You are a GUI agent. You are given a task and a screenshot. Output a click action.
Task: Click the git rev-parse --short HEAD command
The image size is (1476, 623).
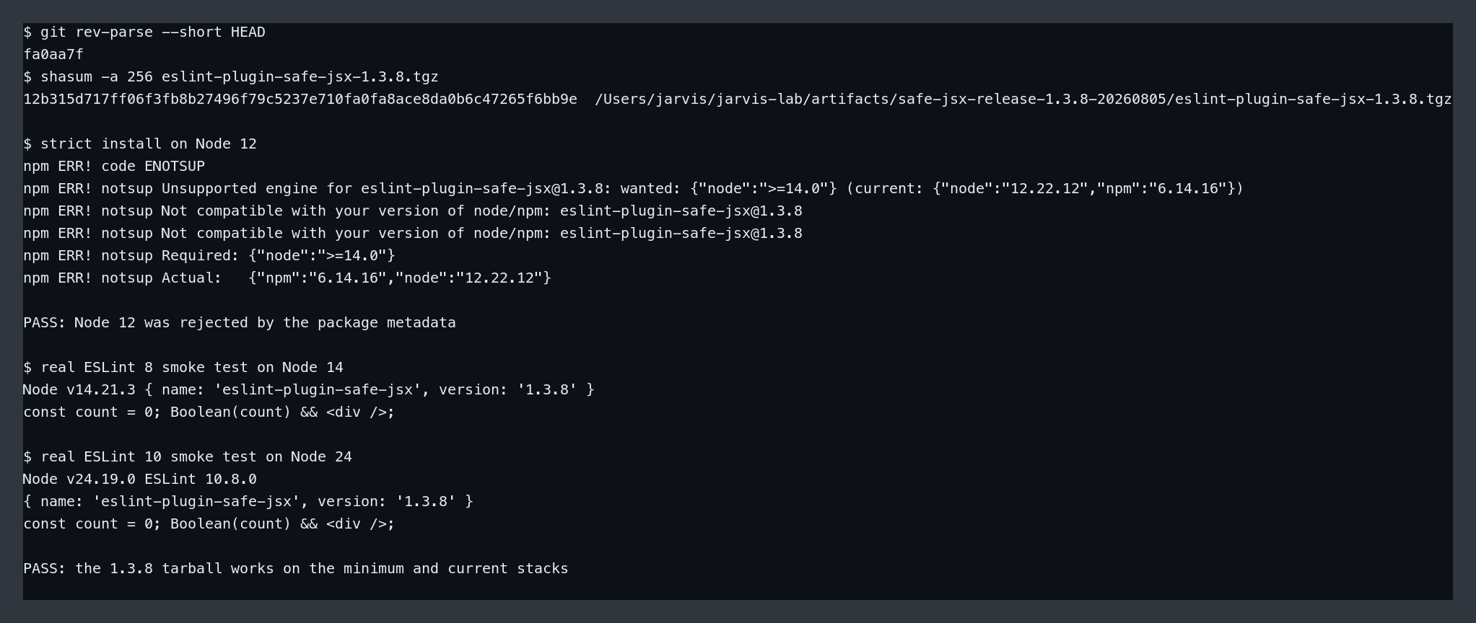(x=144, y=32)
